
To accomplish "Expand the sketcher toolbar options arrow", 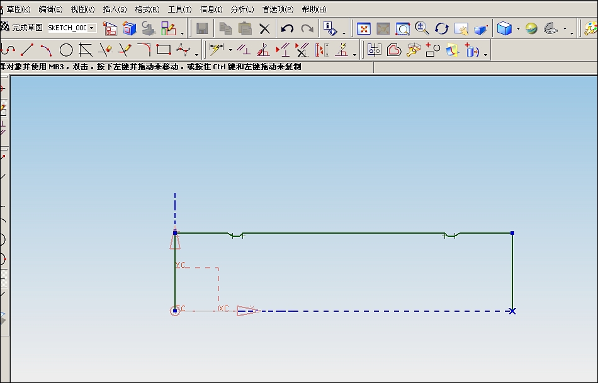I will (182, 33).
